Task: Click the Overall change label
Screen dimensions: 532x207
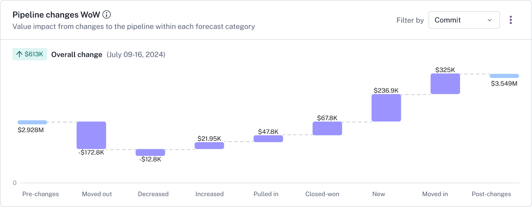Action: click(77, 54)
